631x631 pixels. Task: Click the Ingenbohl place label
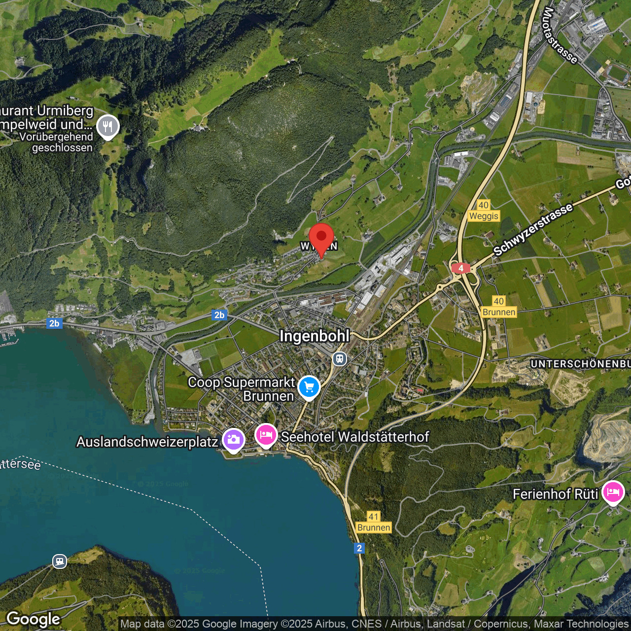click(x=315, y=336)
